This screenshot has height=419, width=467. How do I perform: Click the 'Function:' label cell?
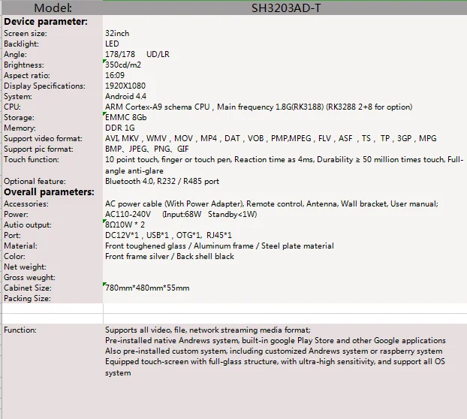(51, 330)
